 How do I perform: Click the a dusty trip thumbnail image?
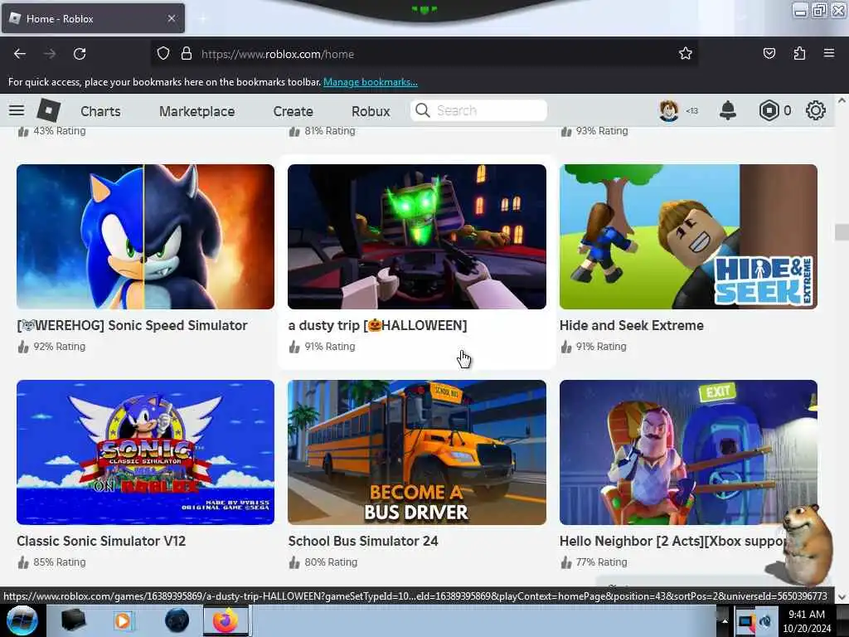[417, 236]
